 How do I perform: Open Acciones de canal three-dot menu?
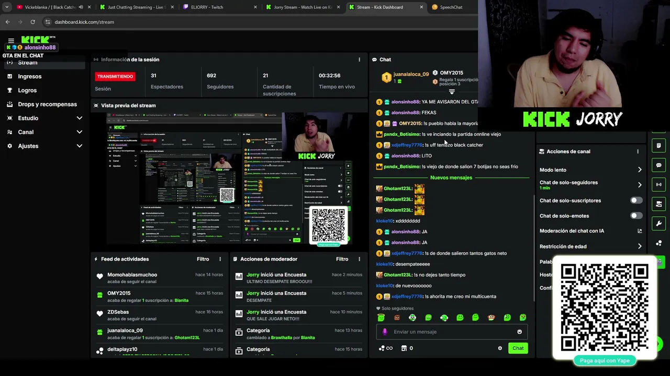(638, 151)
